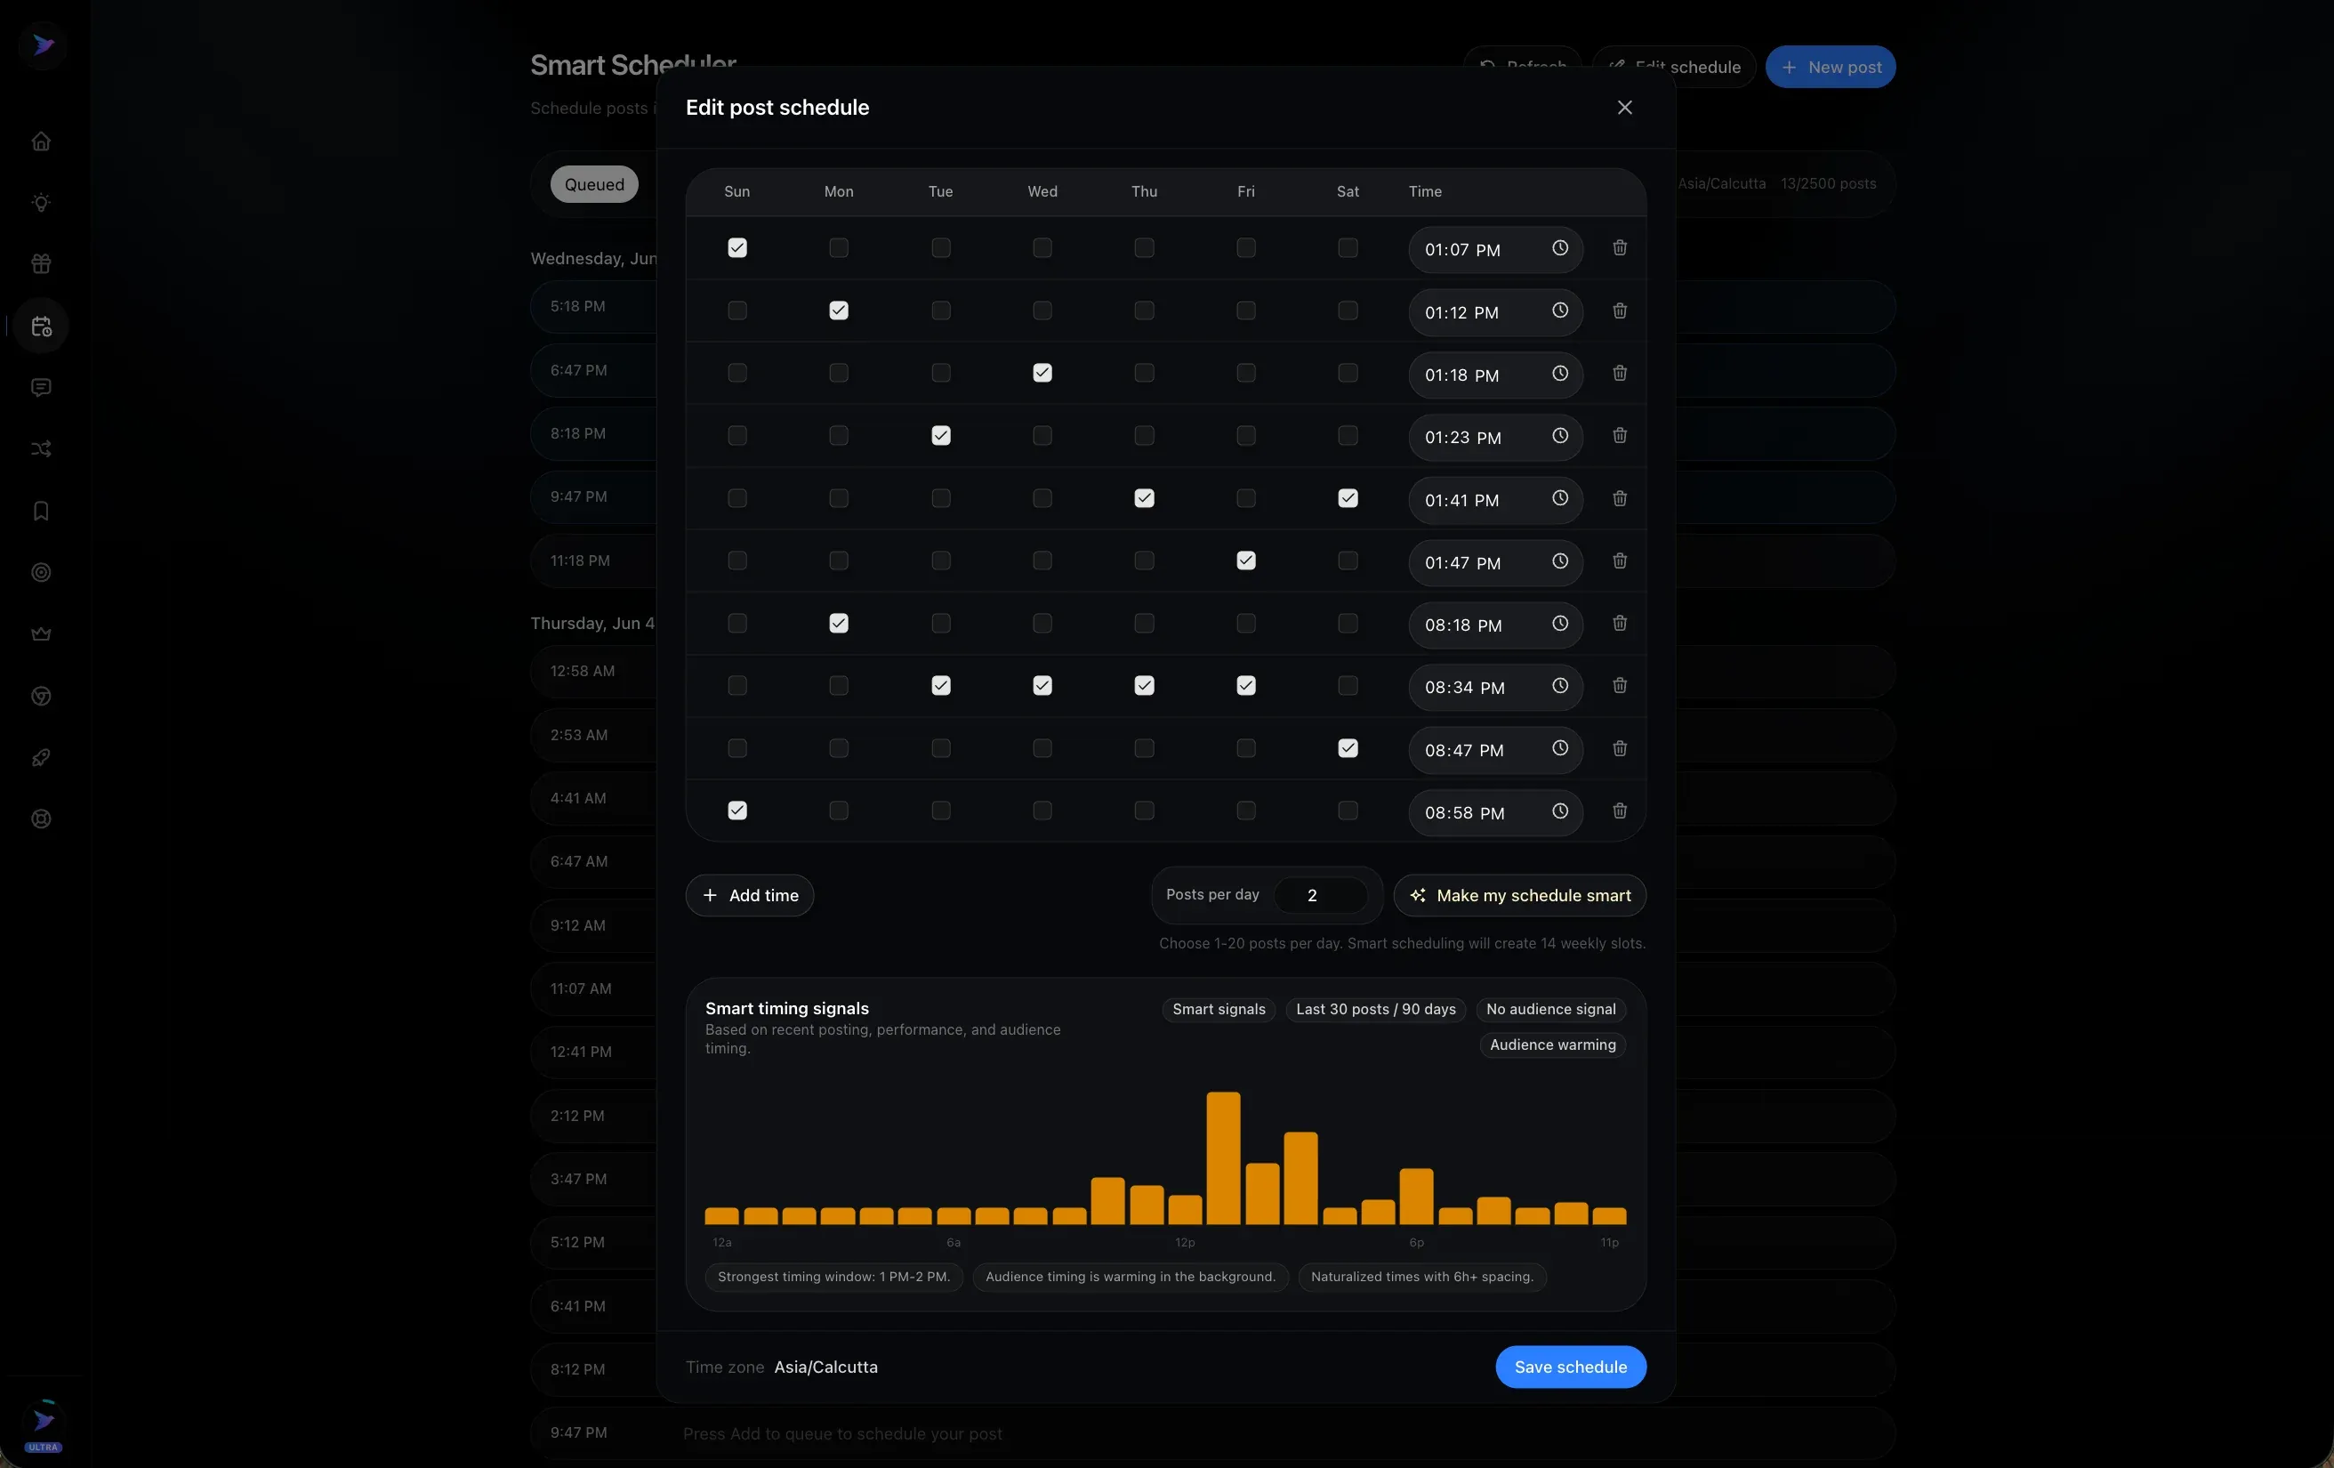Delete the 01:18 PM time slot
Image resolution: width=2334 pixels, height=1468 pixels.
click(1620, 374)
